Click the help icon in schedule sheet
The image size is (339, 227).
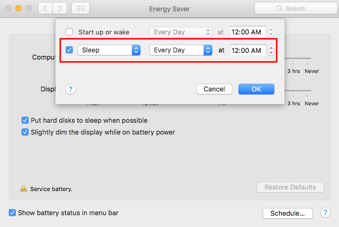click(x=71, y=89)
